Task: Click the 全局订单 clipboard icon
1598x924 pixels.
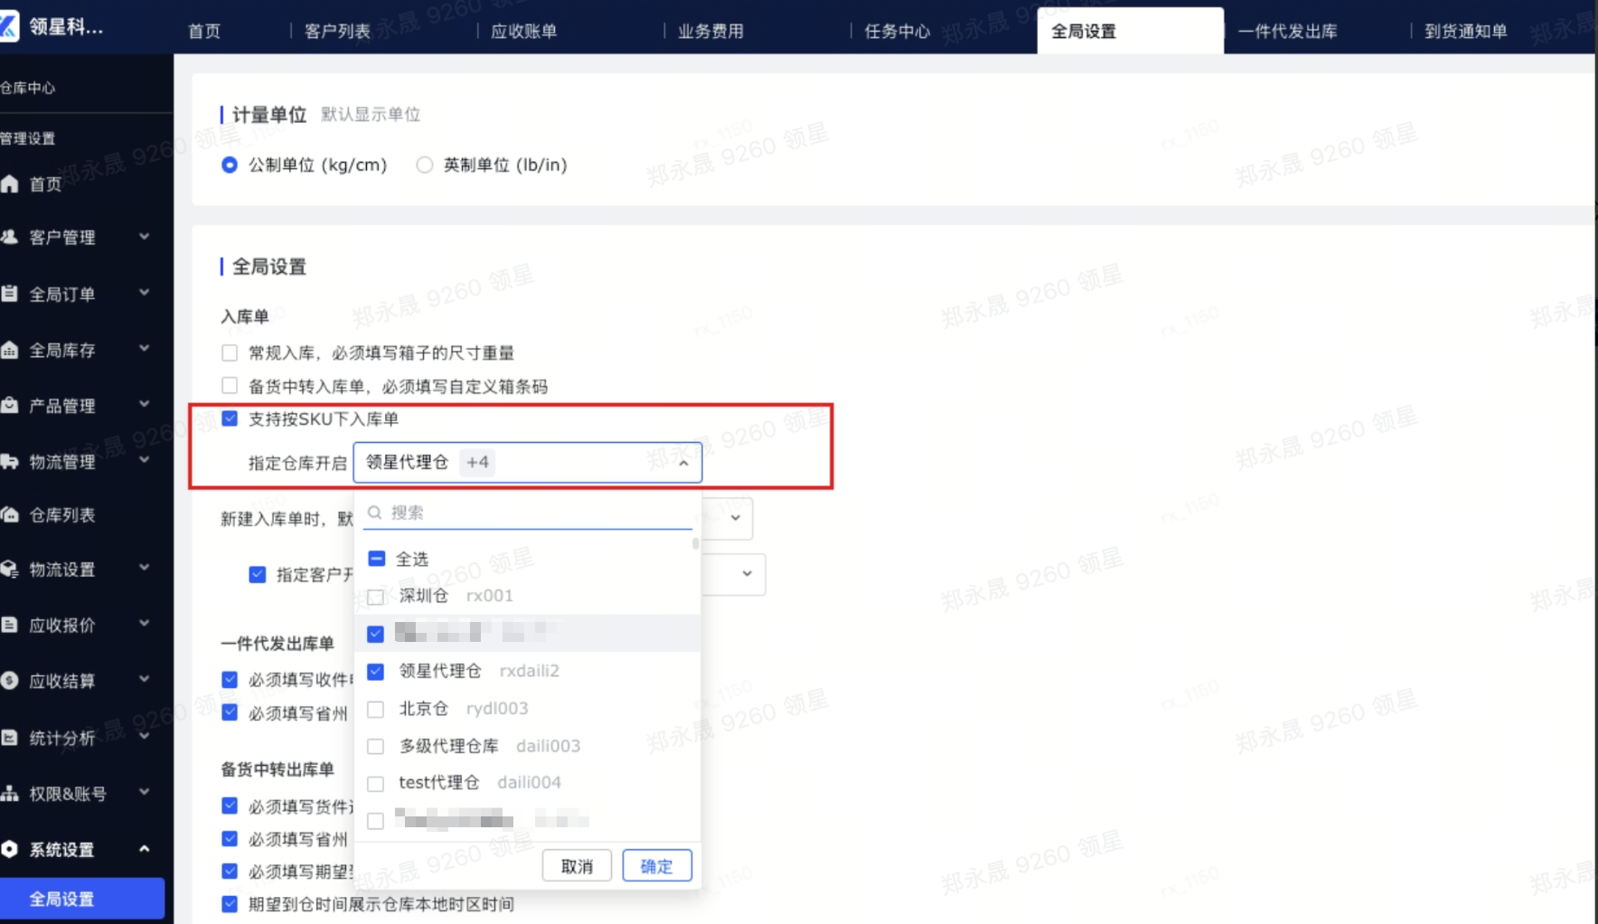Action: (10, 293)
